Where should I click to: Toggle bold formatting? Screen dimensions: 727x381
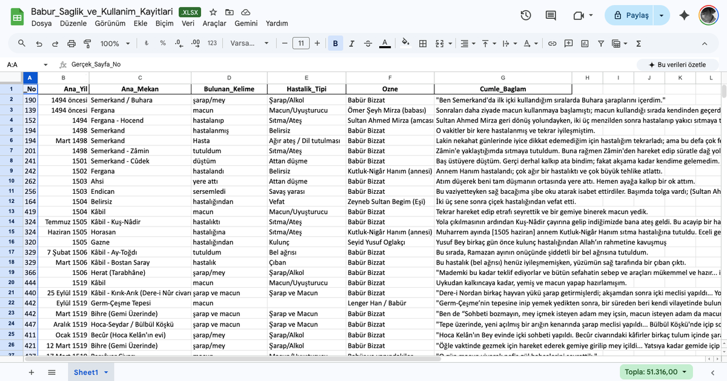[x=335, y=44]
